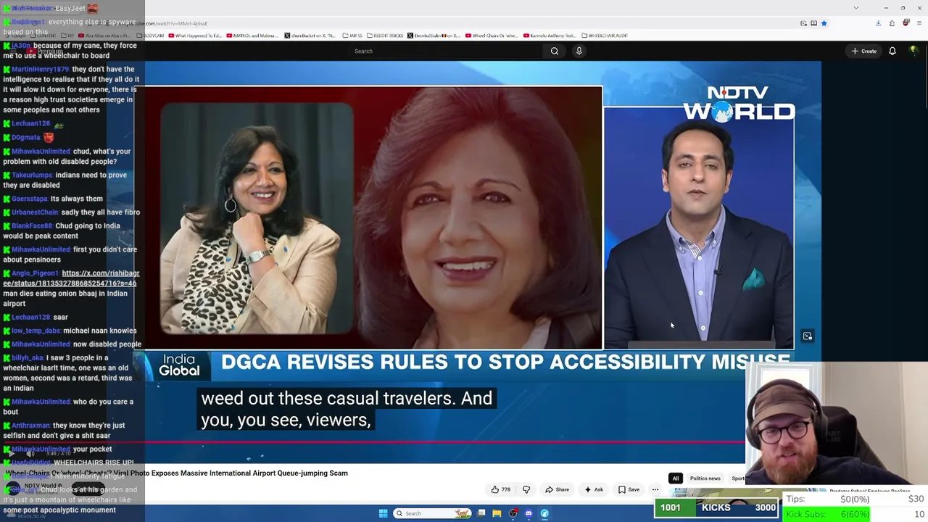Select the Politics news chip
Screen dimensions: 928x522
coord(705,478)
